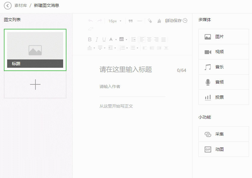Insert 音频 from multimedia panel
The image size is (252, 178).
224,82
